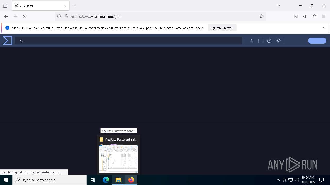Open Save to Pocket

(x=296, y=17)
